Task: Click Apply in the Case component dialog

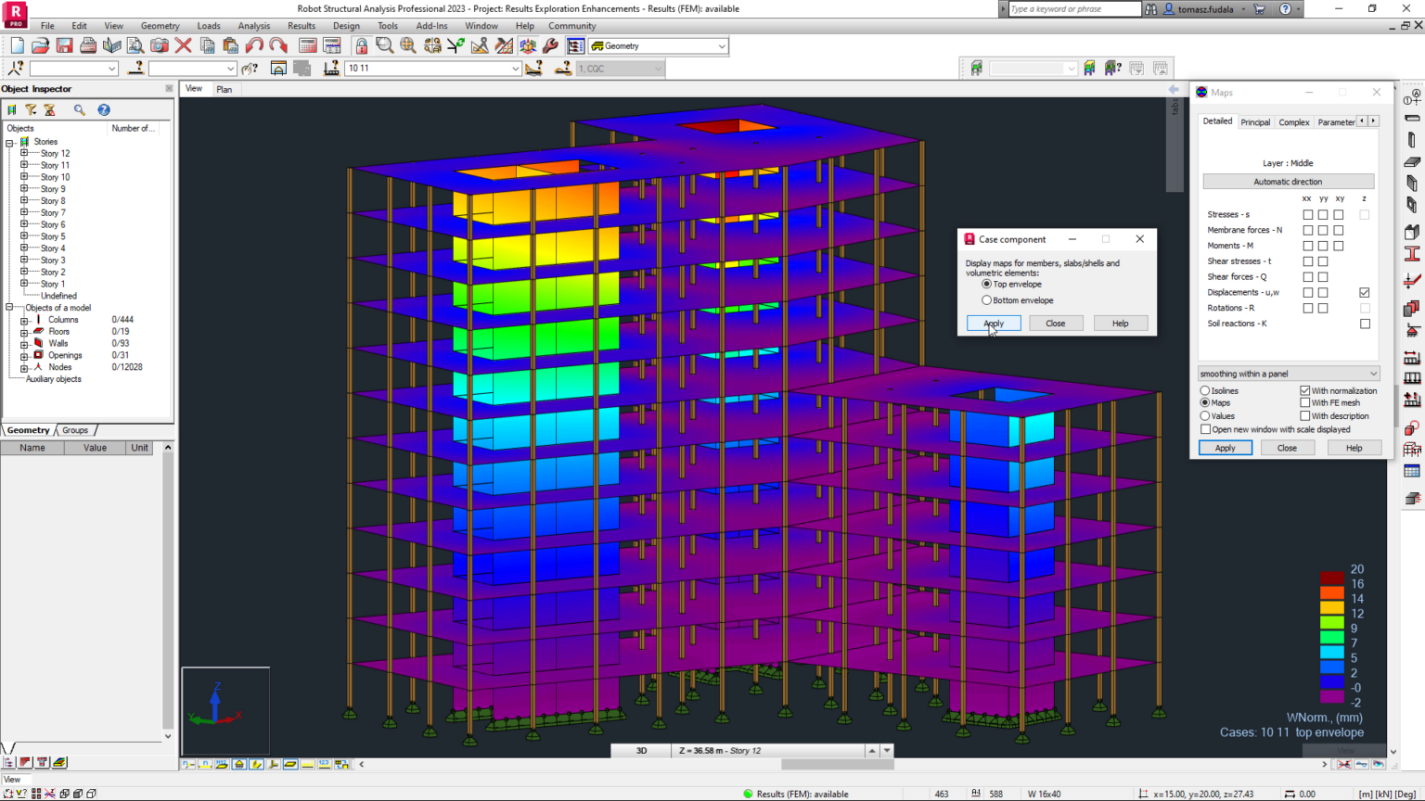Action: (x=993, y=323)
